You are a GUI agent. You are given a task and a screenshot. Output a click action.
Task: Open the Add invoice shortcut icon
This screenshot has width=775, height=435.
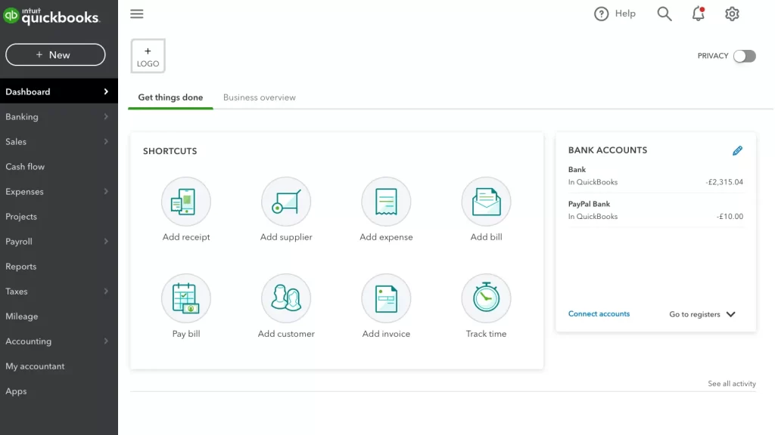pyautogui.click(x=386, y=297)
